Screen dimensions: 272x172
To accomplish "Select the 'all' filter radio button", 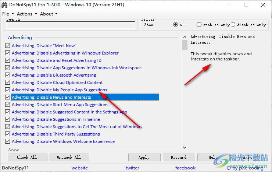I will pyautogui.click(x=176, y=25).
